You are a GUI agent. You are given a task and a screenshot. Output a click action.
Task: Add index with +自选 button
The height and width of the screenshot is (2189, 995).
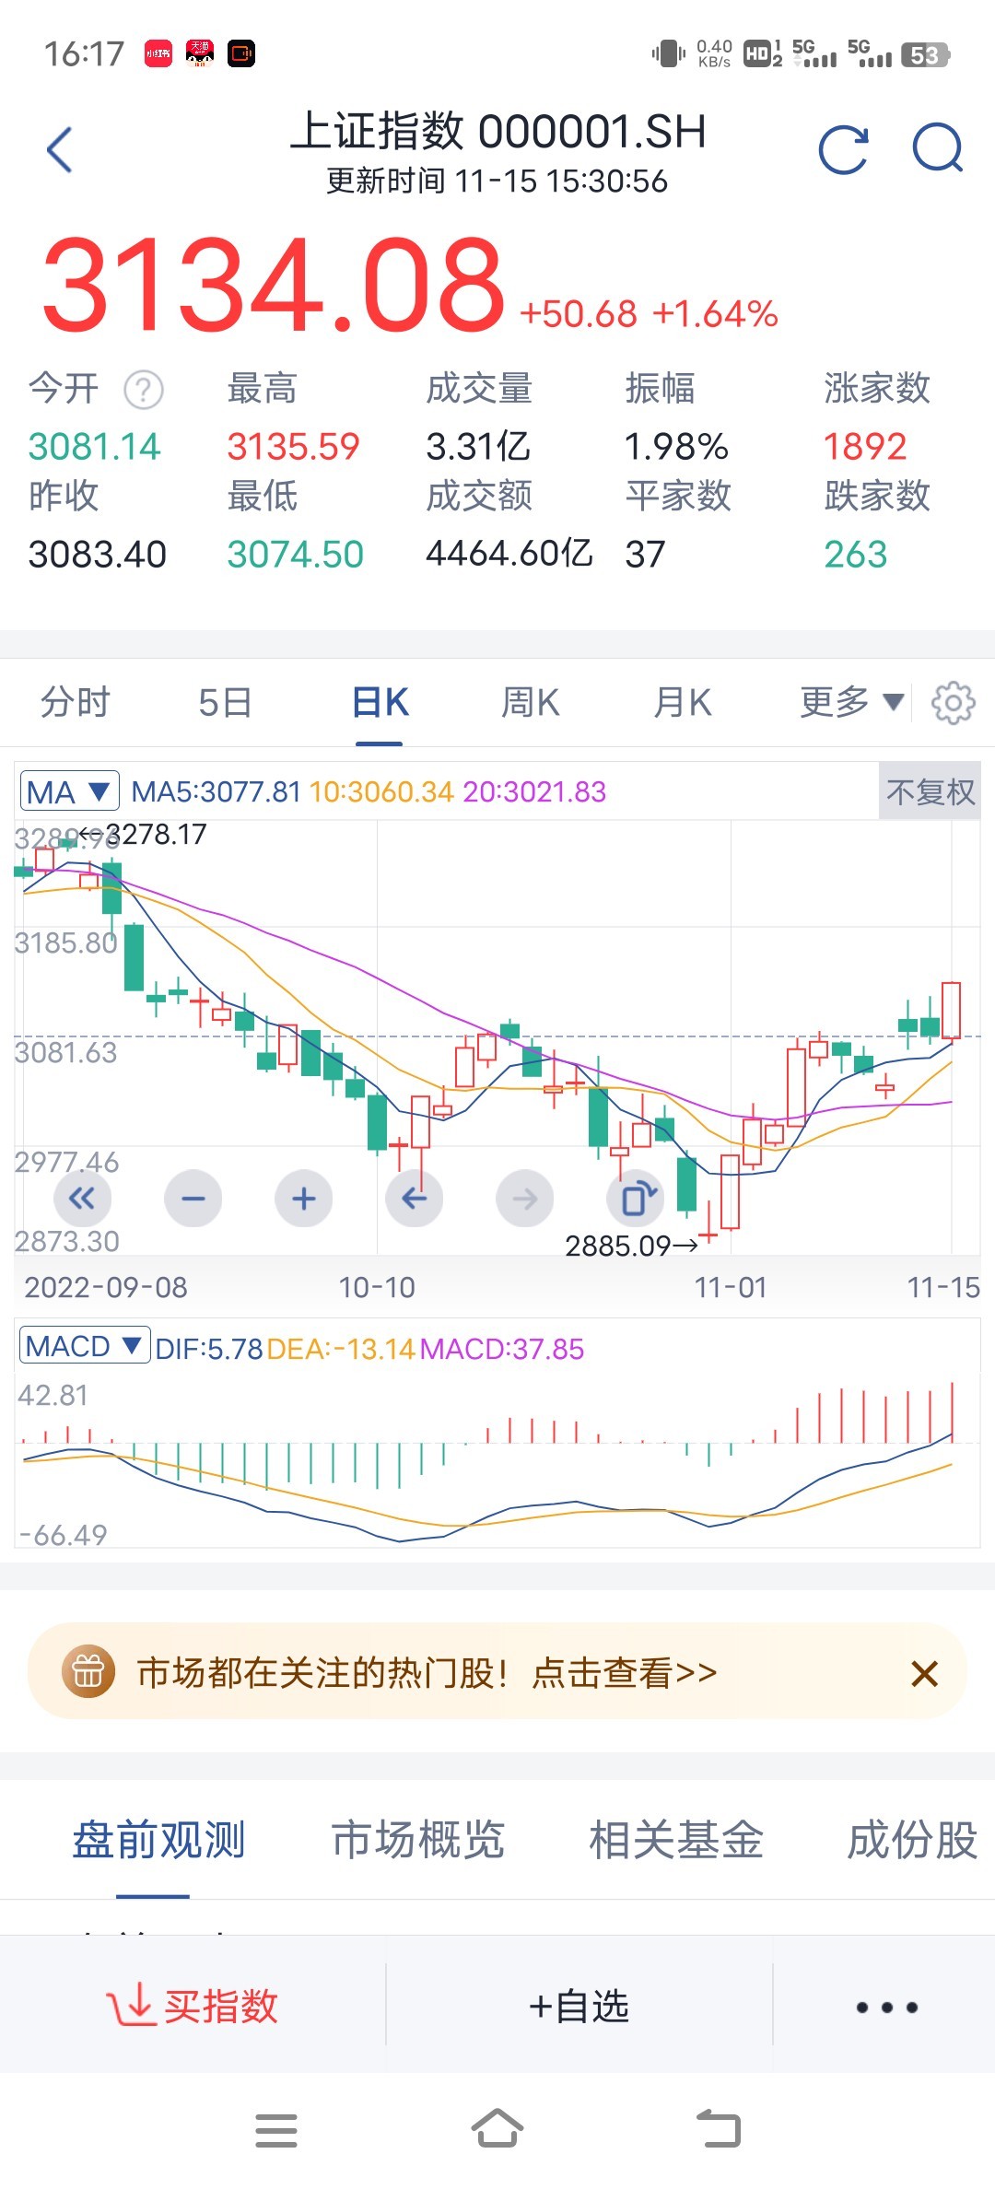(x=579, y=2006)
